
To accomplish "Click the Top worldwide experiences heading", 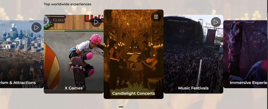I will [68, 4].
